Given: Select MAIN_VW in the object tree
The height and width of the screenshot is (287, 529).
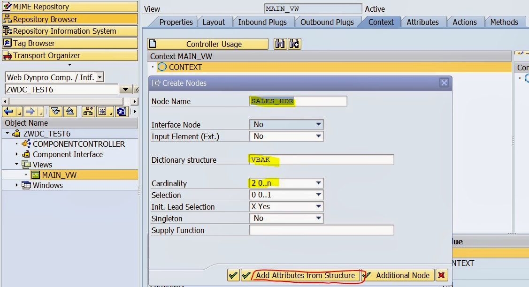Looking at the screenshot, I should [59, 175].
